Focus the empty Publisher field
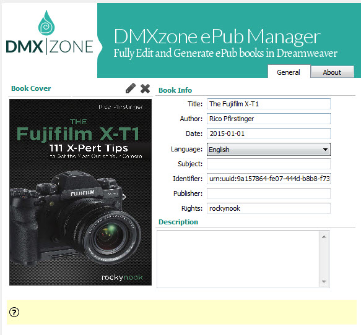 pos(269,193)
